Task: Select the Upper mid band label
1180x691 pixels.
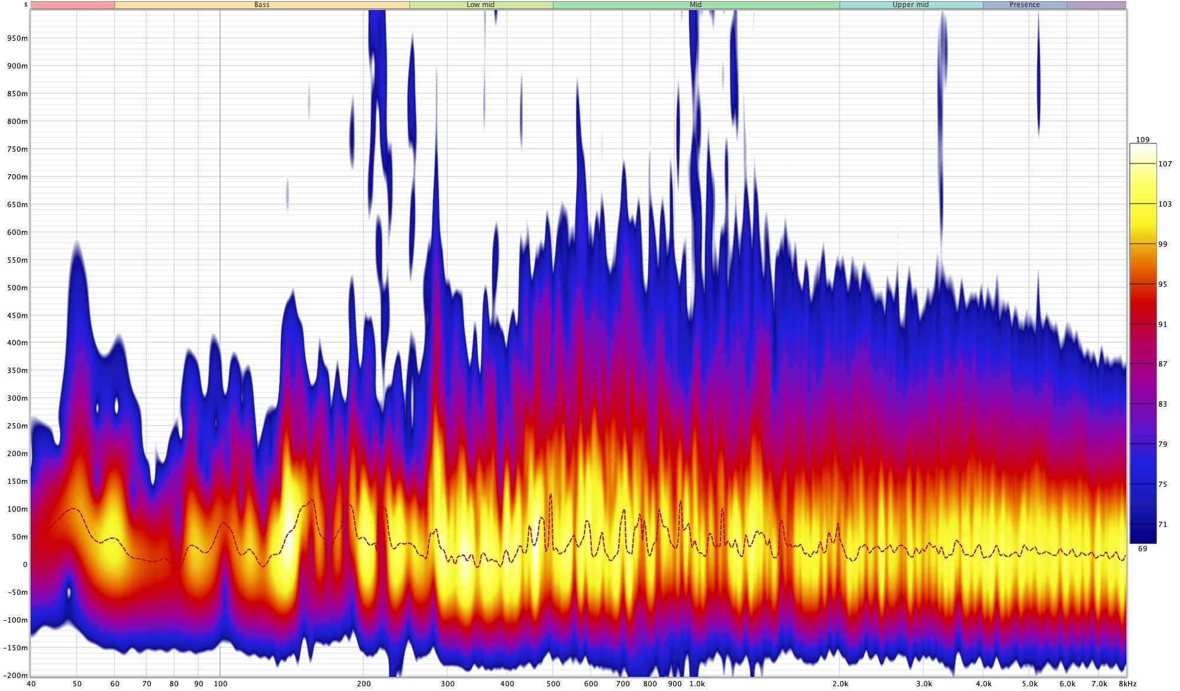Action: pyautogui.click(x=910, y=5)
